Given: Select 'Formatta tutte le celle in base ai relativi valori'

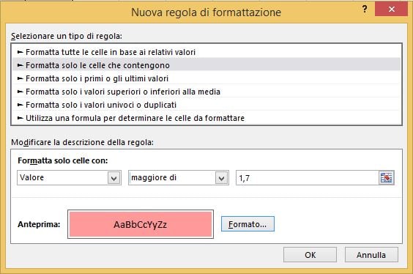Looking at the screenshot, I should 206,52.
